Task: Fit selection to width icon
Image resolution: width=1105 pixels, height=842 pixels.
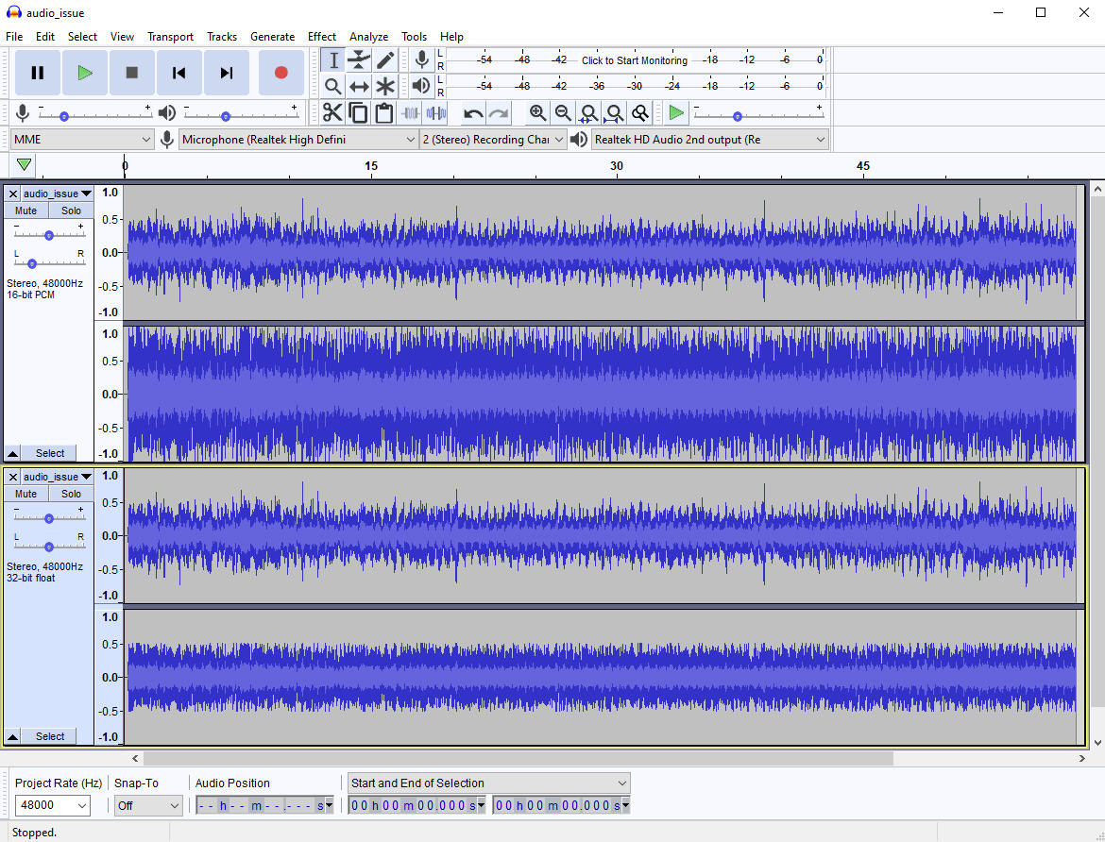Action: tap(588, 112)
